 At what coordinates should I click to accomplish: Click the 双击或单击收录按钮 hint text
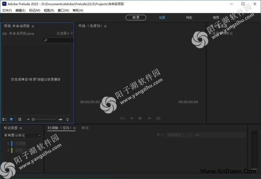coord(35,80)
